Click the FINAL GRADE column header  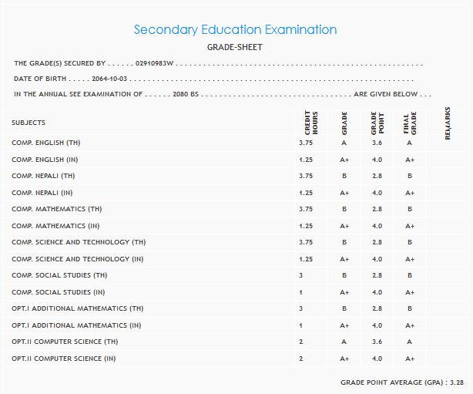pyautogui.click(x=409, y=123)
